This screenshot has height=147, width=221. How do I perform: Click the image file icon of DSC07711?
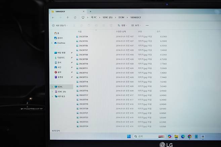pyautogui.click(x=77, y=68)
